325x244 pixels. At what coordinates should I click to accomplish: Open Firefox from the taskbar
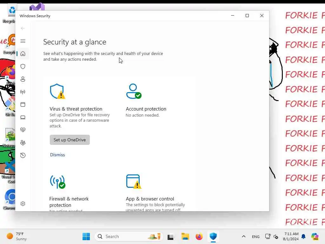click(x=199, y=236)
